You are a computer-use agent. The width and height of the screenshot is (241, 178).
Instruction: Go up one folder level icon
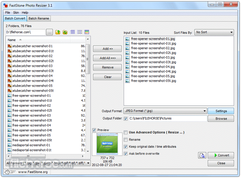pyautogui.click(x=58, y=32)
